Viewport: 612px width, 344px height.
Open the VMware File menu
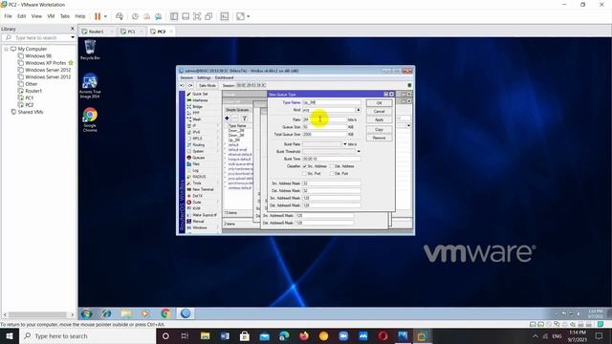coord(9,16)
